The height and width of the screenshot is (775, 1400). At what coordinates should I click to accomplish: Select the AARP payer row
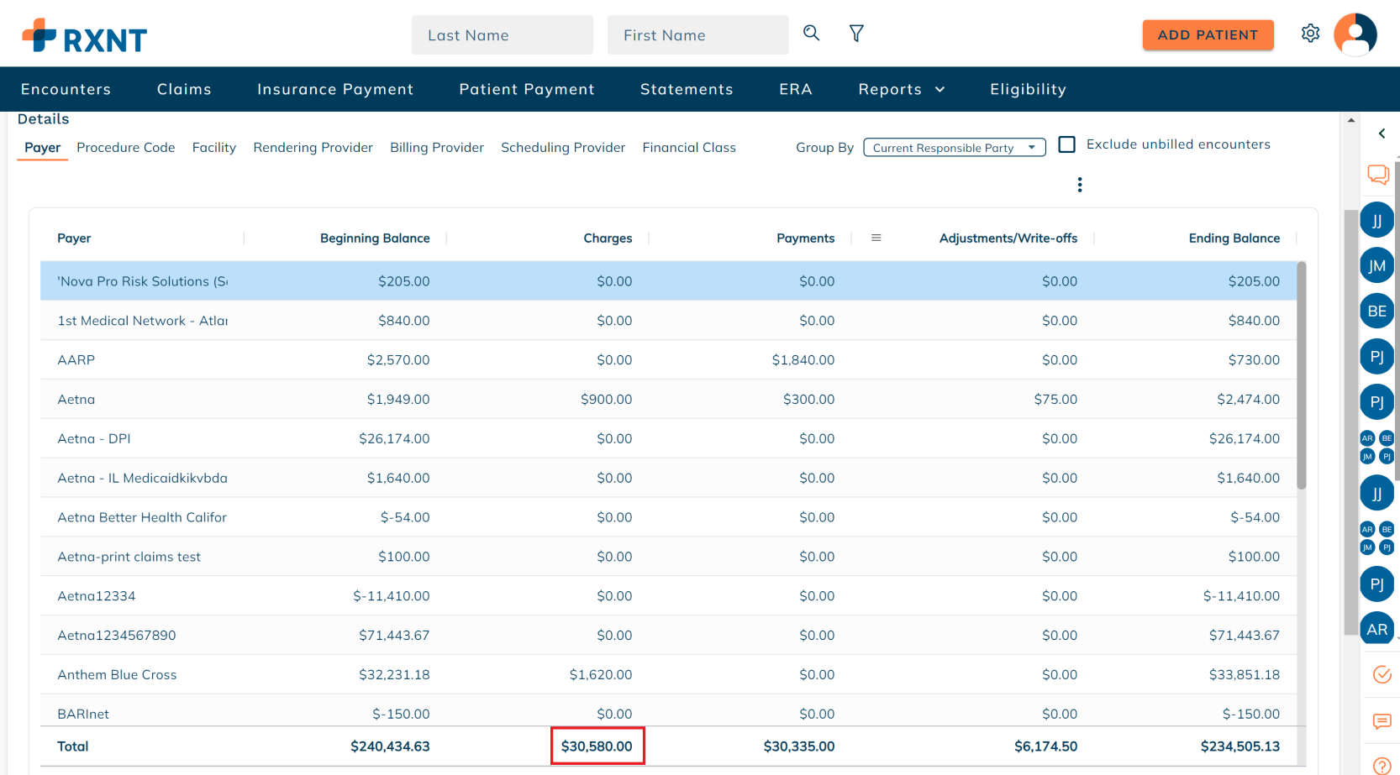[x=668, y=360]
